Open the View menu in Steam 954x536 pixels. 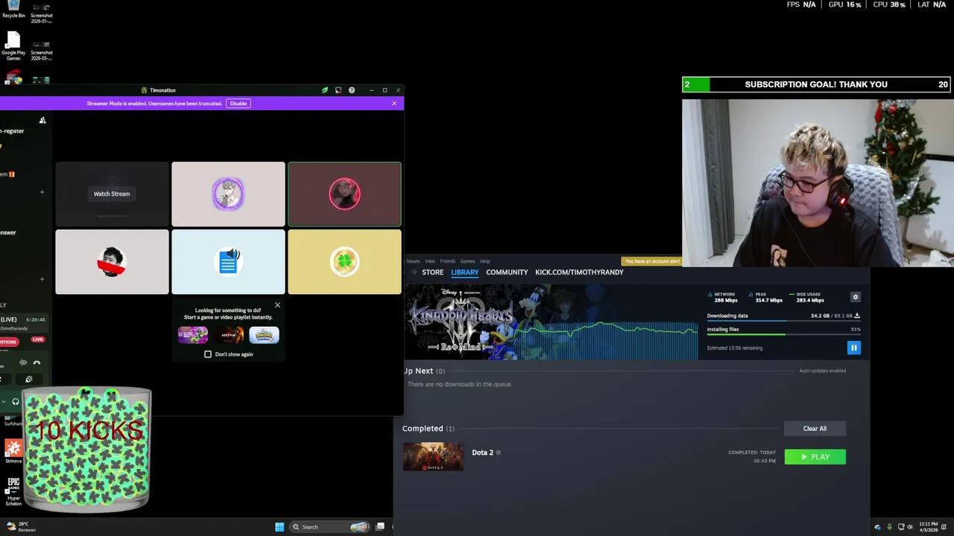pyautogui.click(x=430, y=261)
